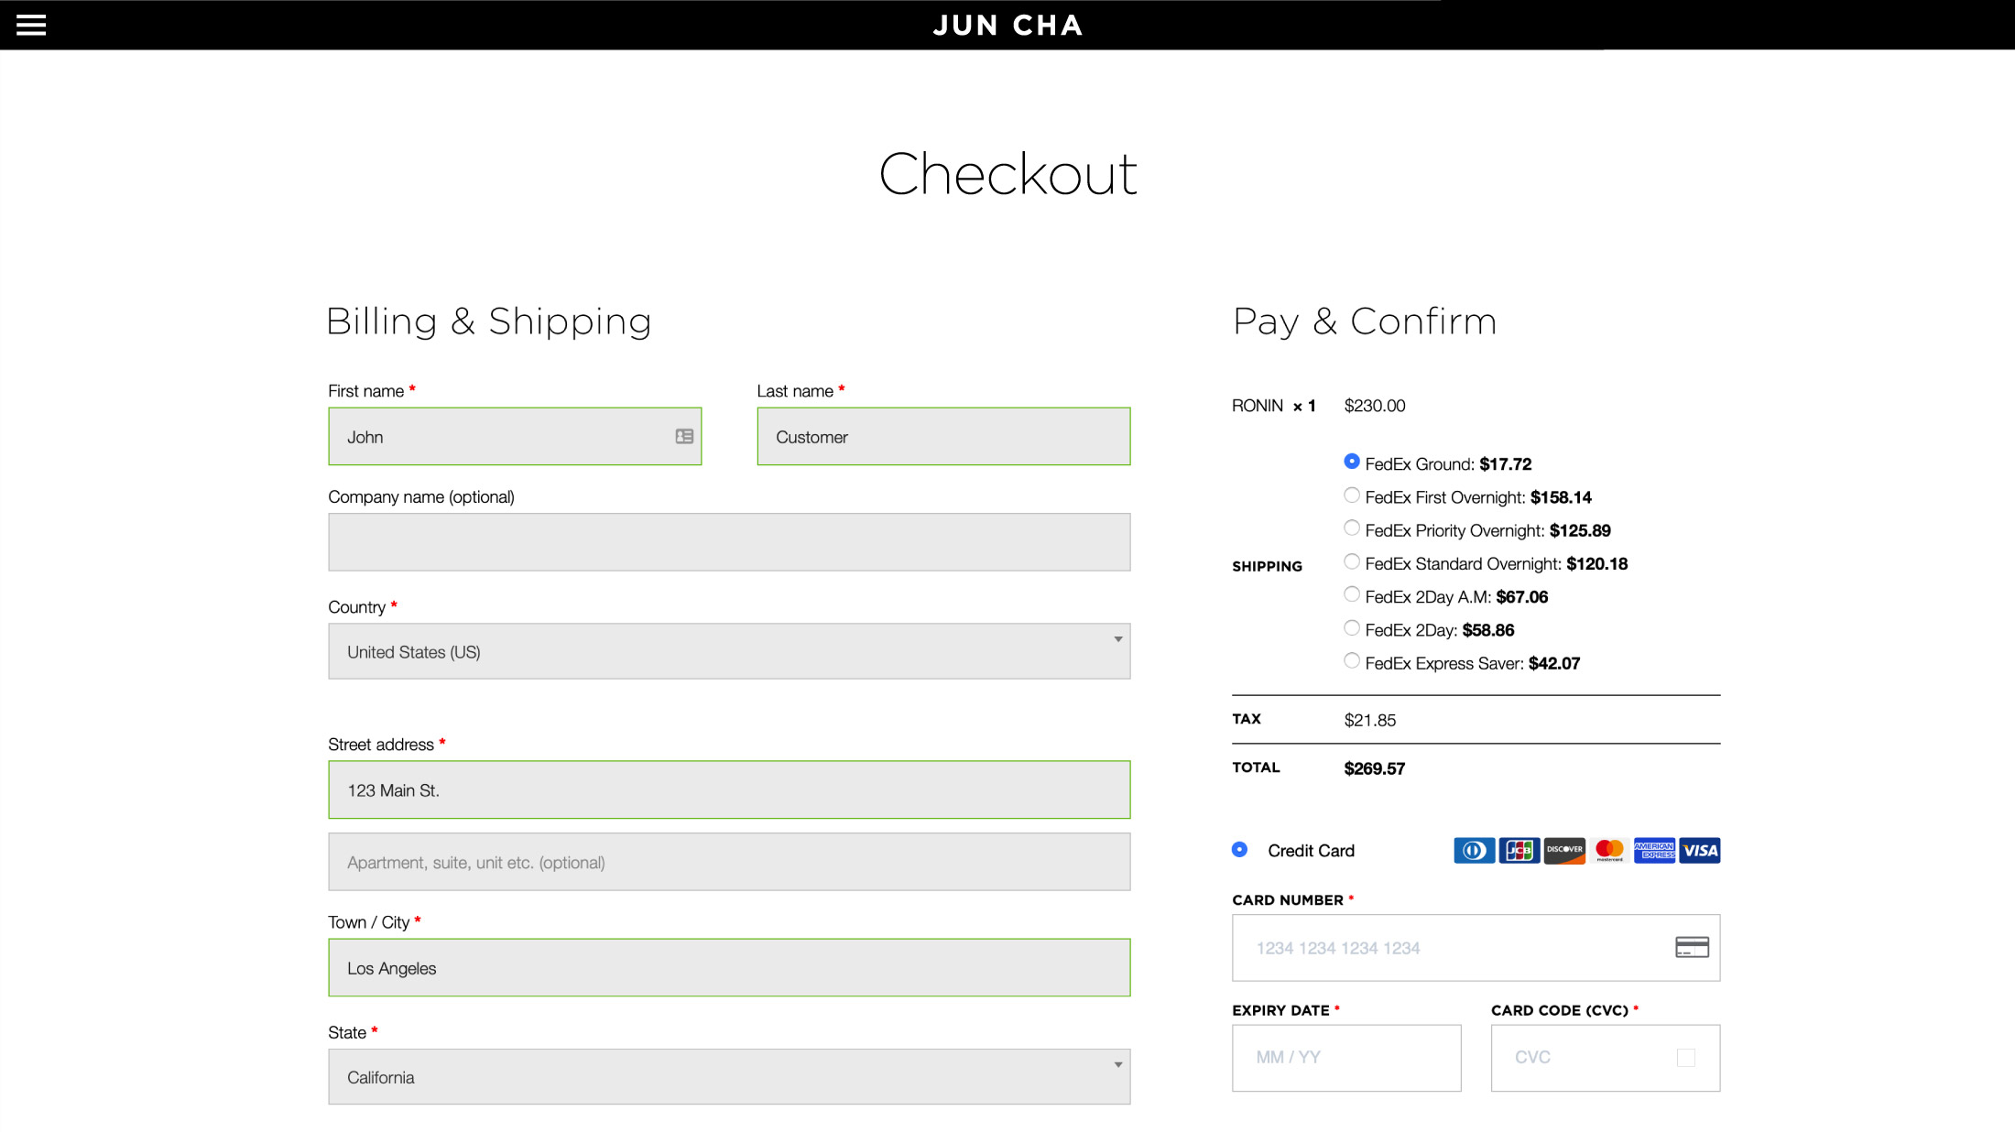This screenshot has height=1132, width=2015.
Task: Expand the State dropdown showing California
Action: click(729, 1077)
